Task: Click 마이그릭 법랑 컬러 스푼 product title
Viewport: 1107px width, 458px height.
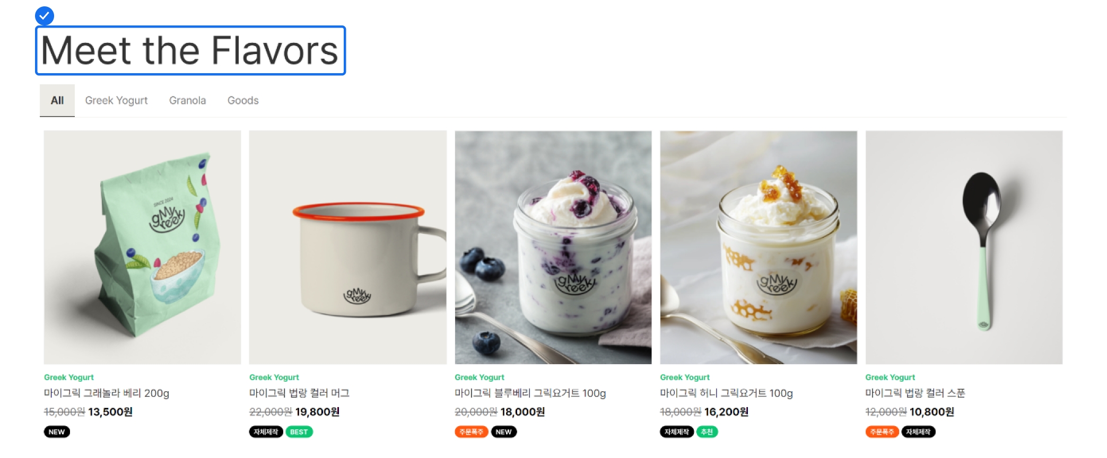Action: point(916,393)
